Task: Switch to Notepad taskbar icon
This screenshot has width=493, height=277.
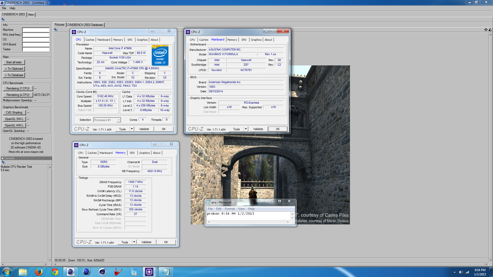Action: point(166,272)
